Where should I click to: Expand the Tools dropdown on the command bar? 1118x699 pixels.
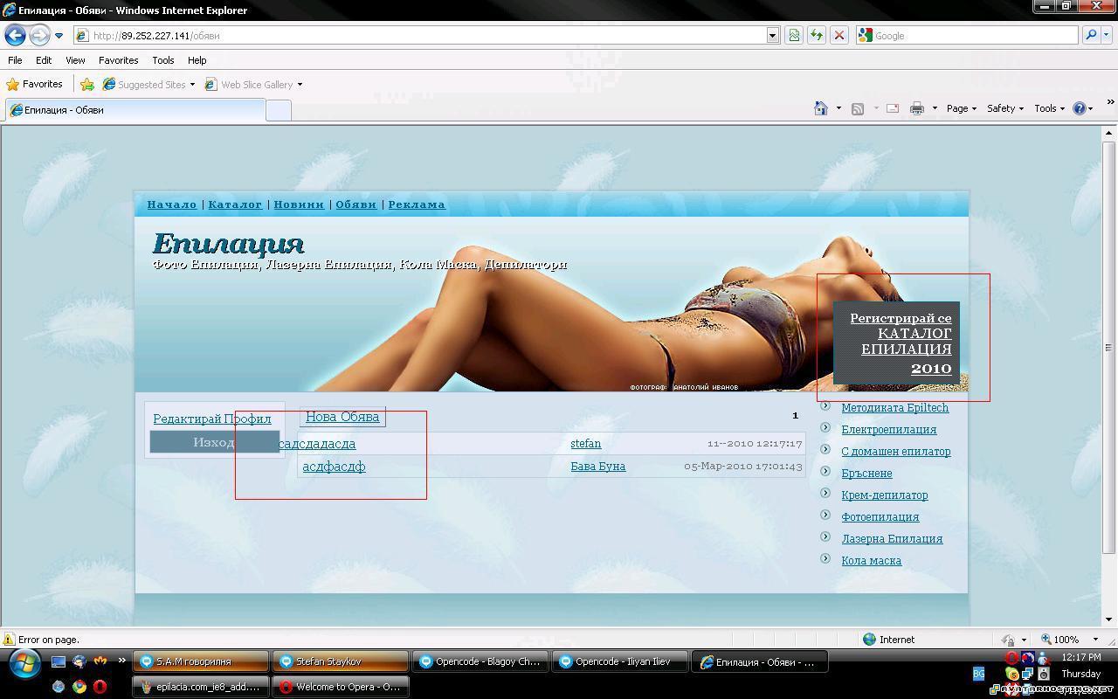(x=1047, y=107)
